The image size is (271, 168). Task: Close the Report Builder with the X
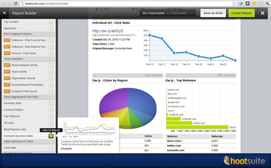[263, 13]
